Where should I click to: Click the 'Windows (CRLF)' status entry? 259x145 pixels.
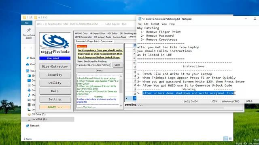point(230,101)
